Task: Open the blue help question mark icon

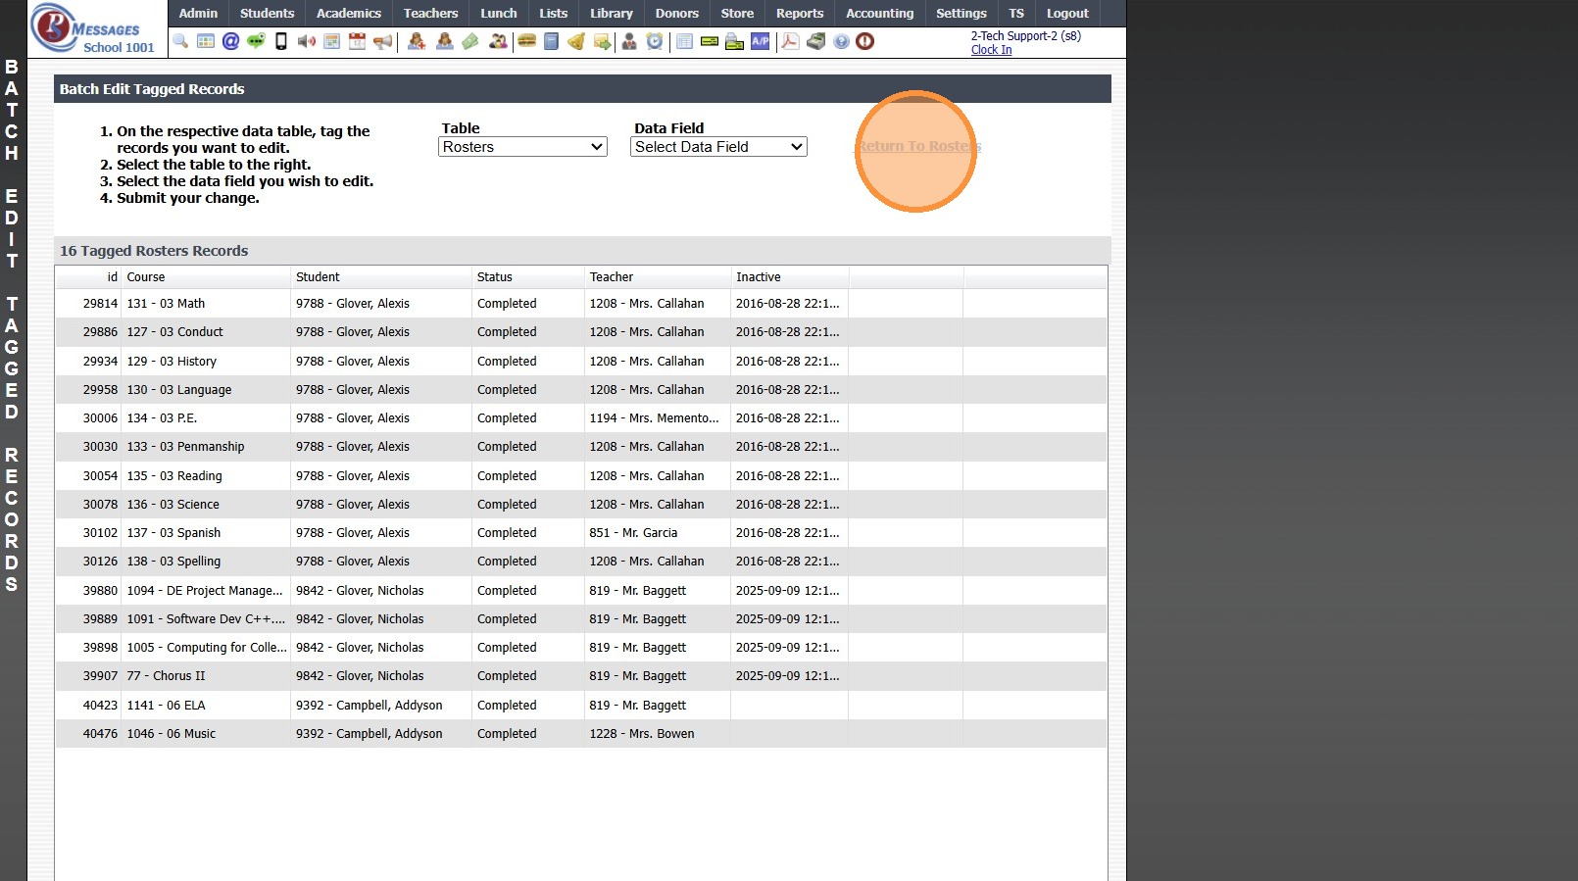Action: click(841, 41)
